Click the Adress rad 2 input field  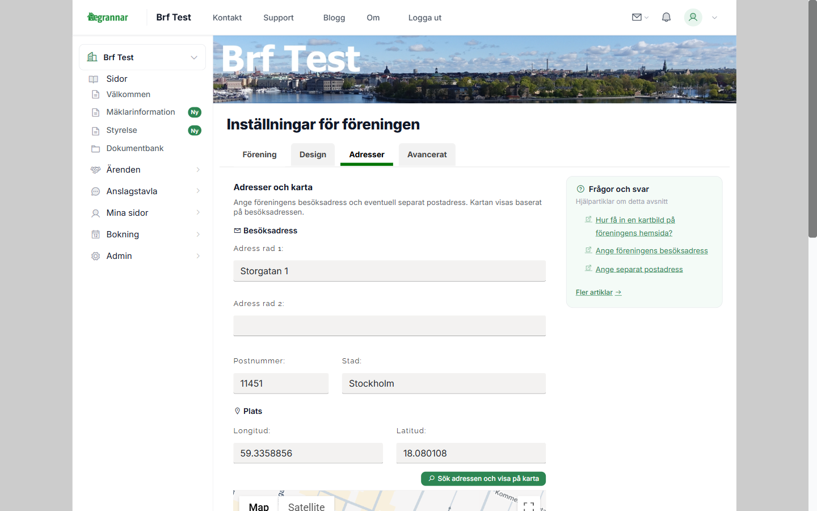pyautogui.click(x=389, y=325)
